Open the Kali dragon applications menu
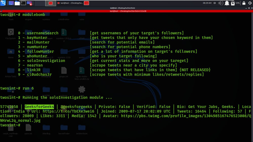 pyautogui.click(x=3, y=3)
